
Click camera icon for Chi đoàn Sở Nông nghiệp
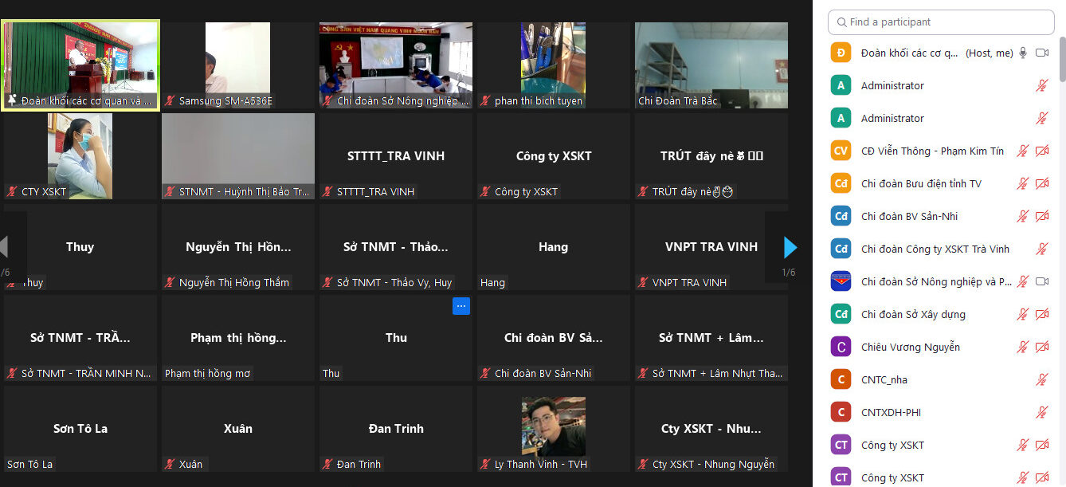tap(1041, 281)
